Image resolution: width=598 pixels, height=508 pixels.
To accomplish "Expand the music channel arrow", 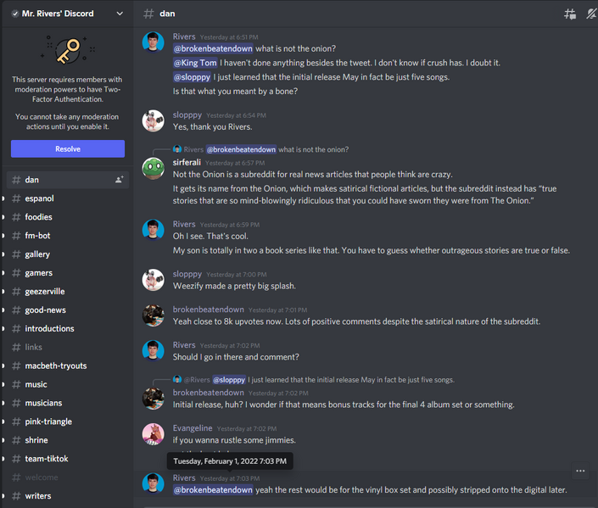I will coord(3,384).
